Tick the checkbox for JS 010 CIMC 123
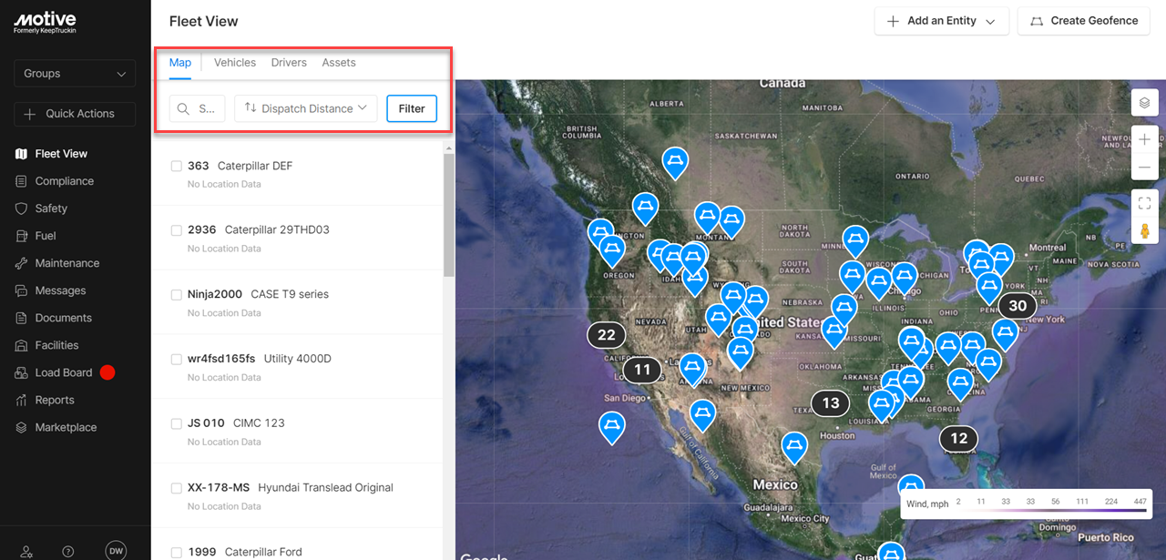This screenshot has width=1166, height=560. tap(176, 423)
